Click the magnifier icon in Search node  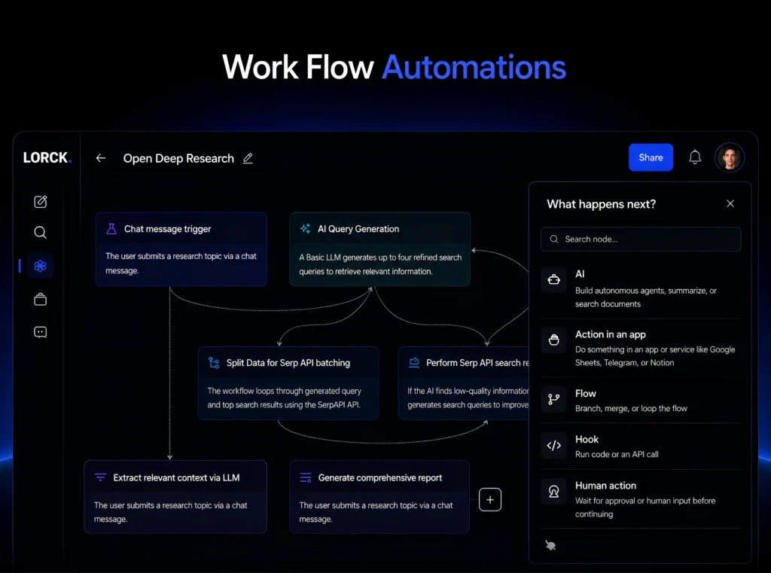coord(554,239)
